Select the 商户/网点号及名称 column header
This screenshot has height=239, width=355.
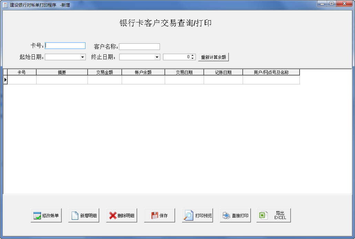[271, 72]
